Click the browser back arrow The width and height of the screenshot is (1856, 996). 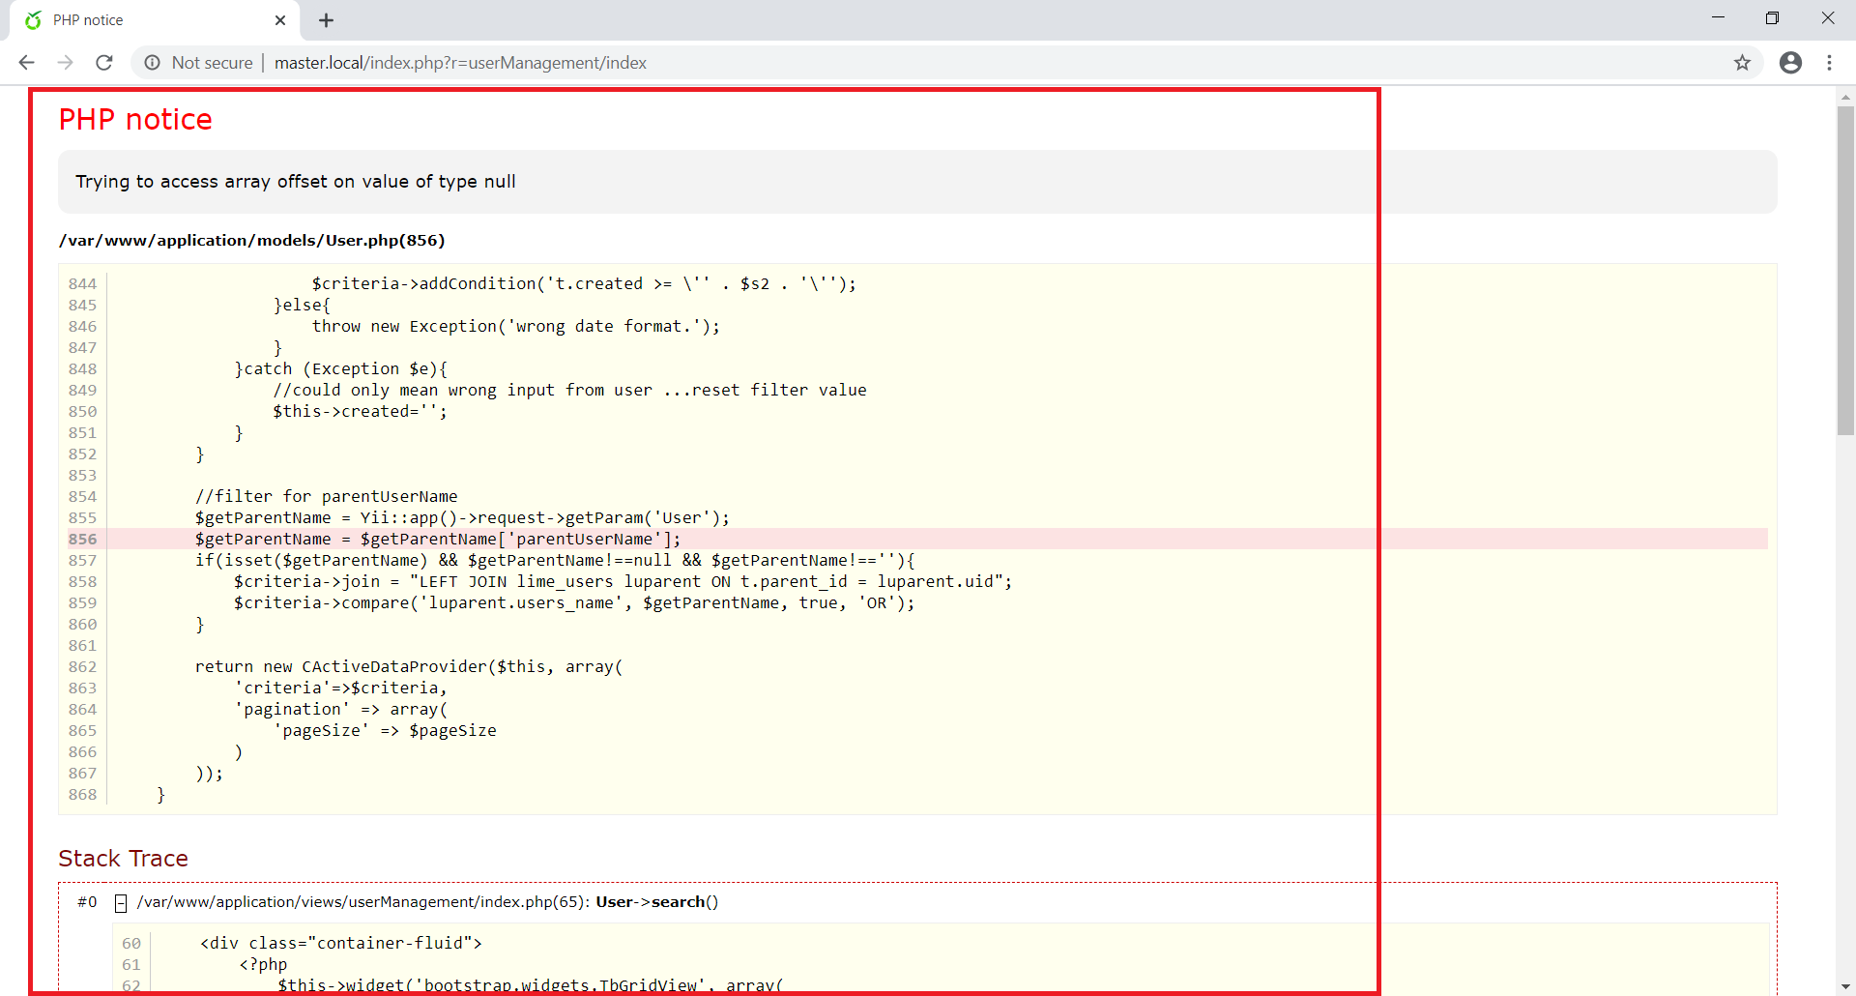26,63
